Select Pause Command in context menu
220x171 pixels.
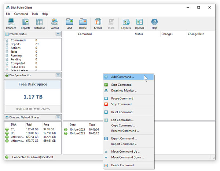click(x=128, y=98)
